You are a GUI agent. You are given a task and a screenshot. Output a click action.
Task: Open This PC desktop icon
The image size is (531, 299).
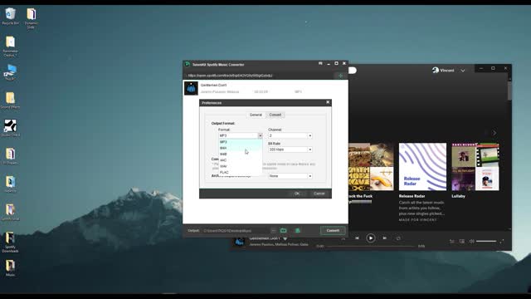point(10,72)
